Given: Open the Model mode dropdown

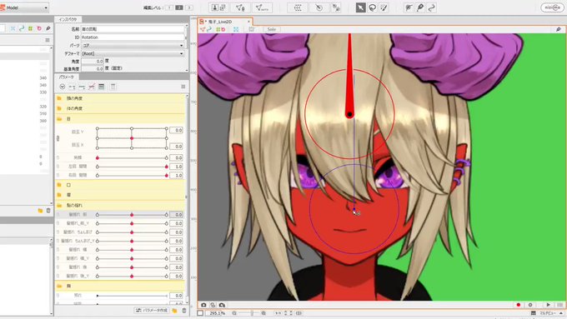Looking at the screenshot, I should click(24, 7).
